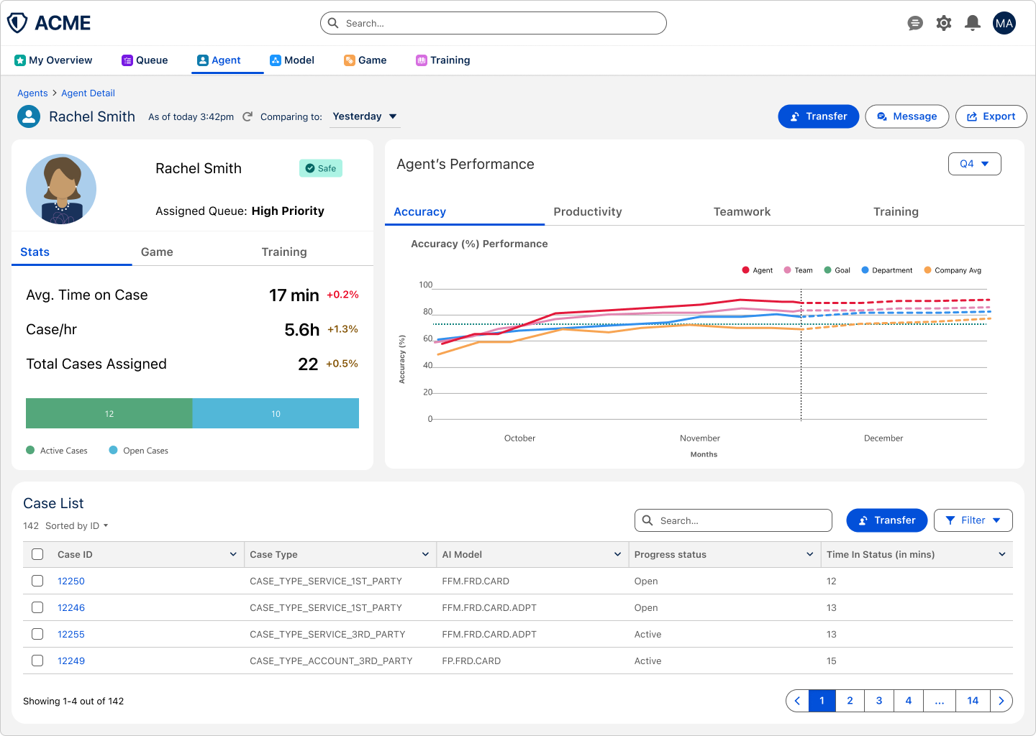Expand AI Model column chevron
Viewport: 1036px width, 736px height.
pos(617,554)
